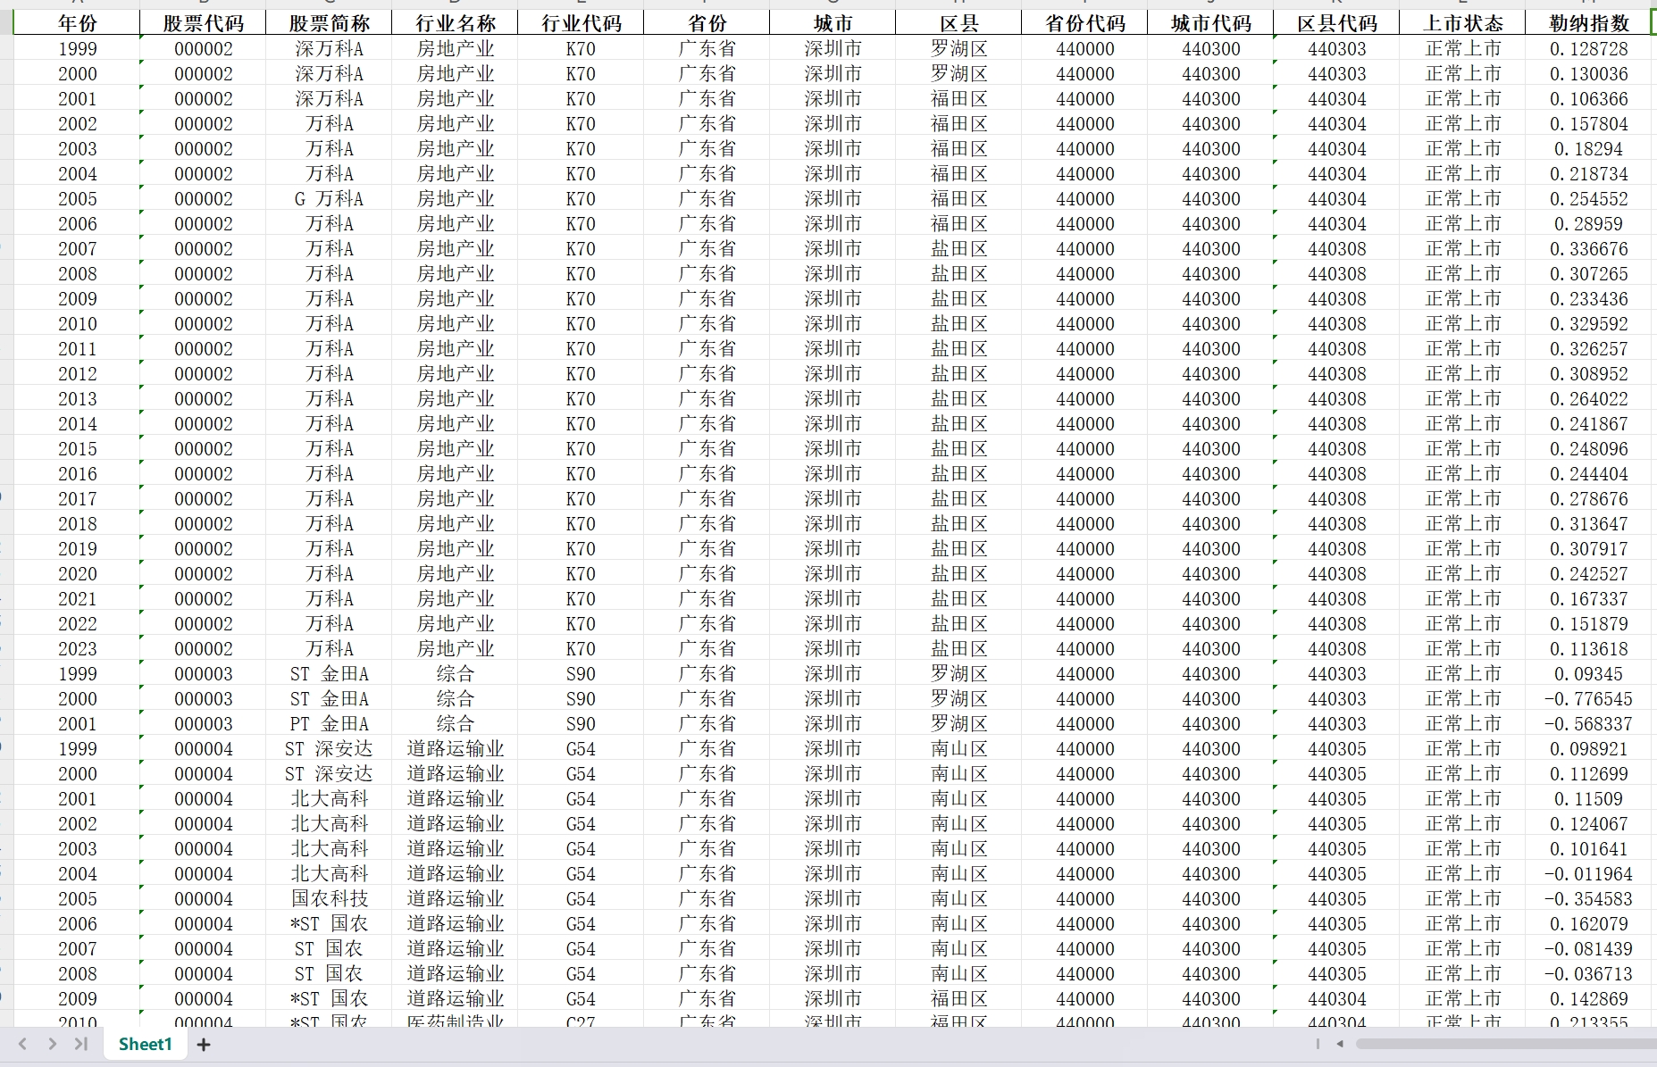Click 福田区 in the 0.106366 row

[x=958, y=99]
